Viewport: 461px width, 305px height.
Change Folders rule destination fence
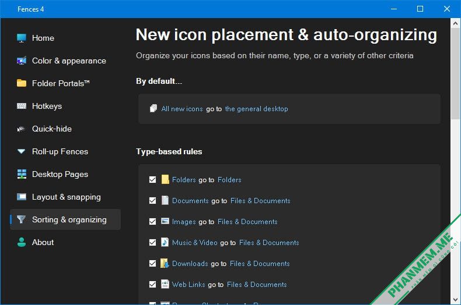(x=229, y=179)
